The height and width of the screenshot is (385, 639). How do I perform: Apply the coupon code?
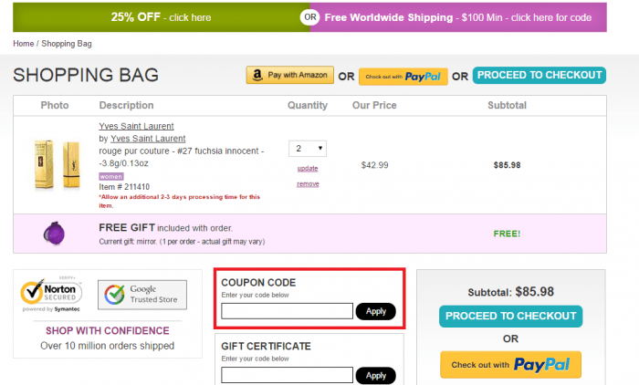(x=375, y=311)
